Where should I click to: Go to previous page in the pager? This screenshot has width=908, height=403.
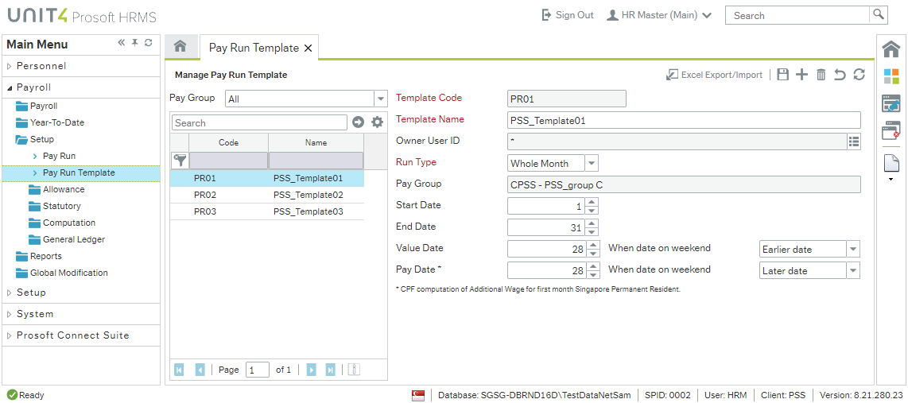pyautogui.click(x=200, y=370)
